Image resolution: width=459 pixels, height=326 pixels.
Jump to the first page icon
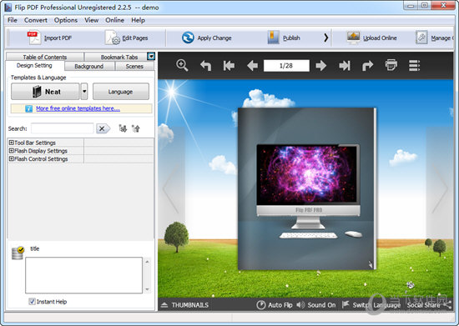tap(229, 65)
